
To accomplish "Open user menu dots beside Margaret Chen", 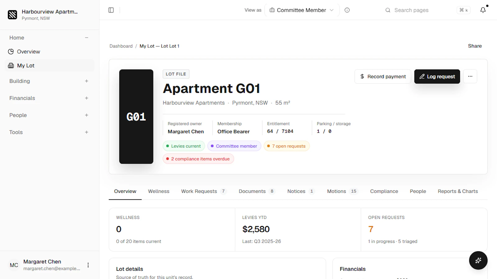I will point(88,265).
